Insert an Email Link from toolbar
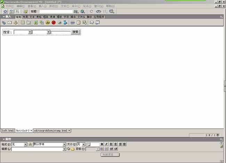 coord(10,23)
